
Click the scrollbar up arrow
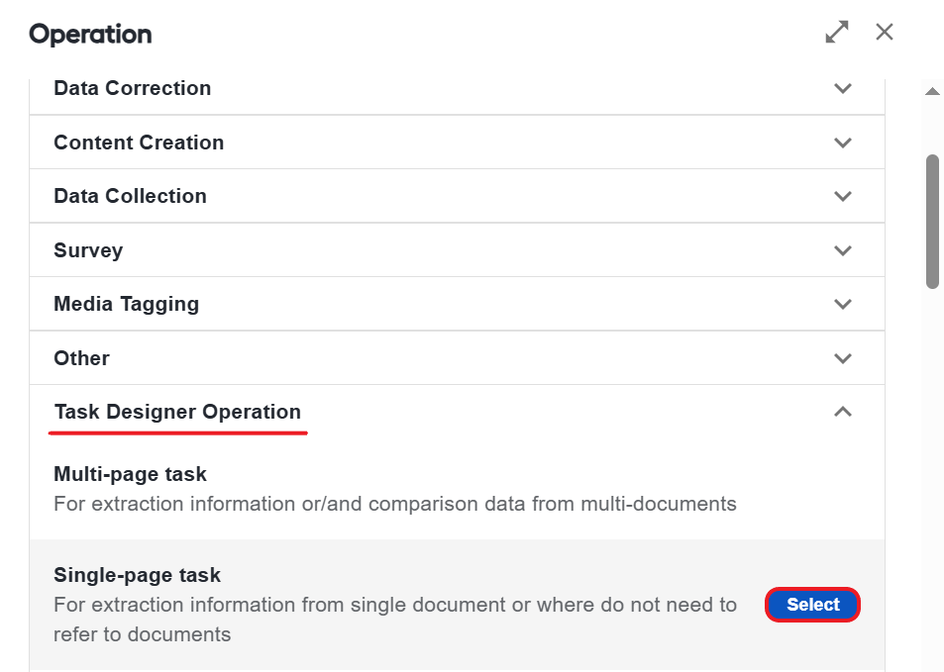pyautogui.click(x=932, y=91)
